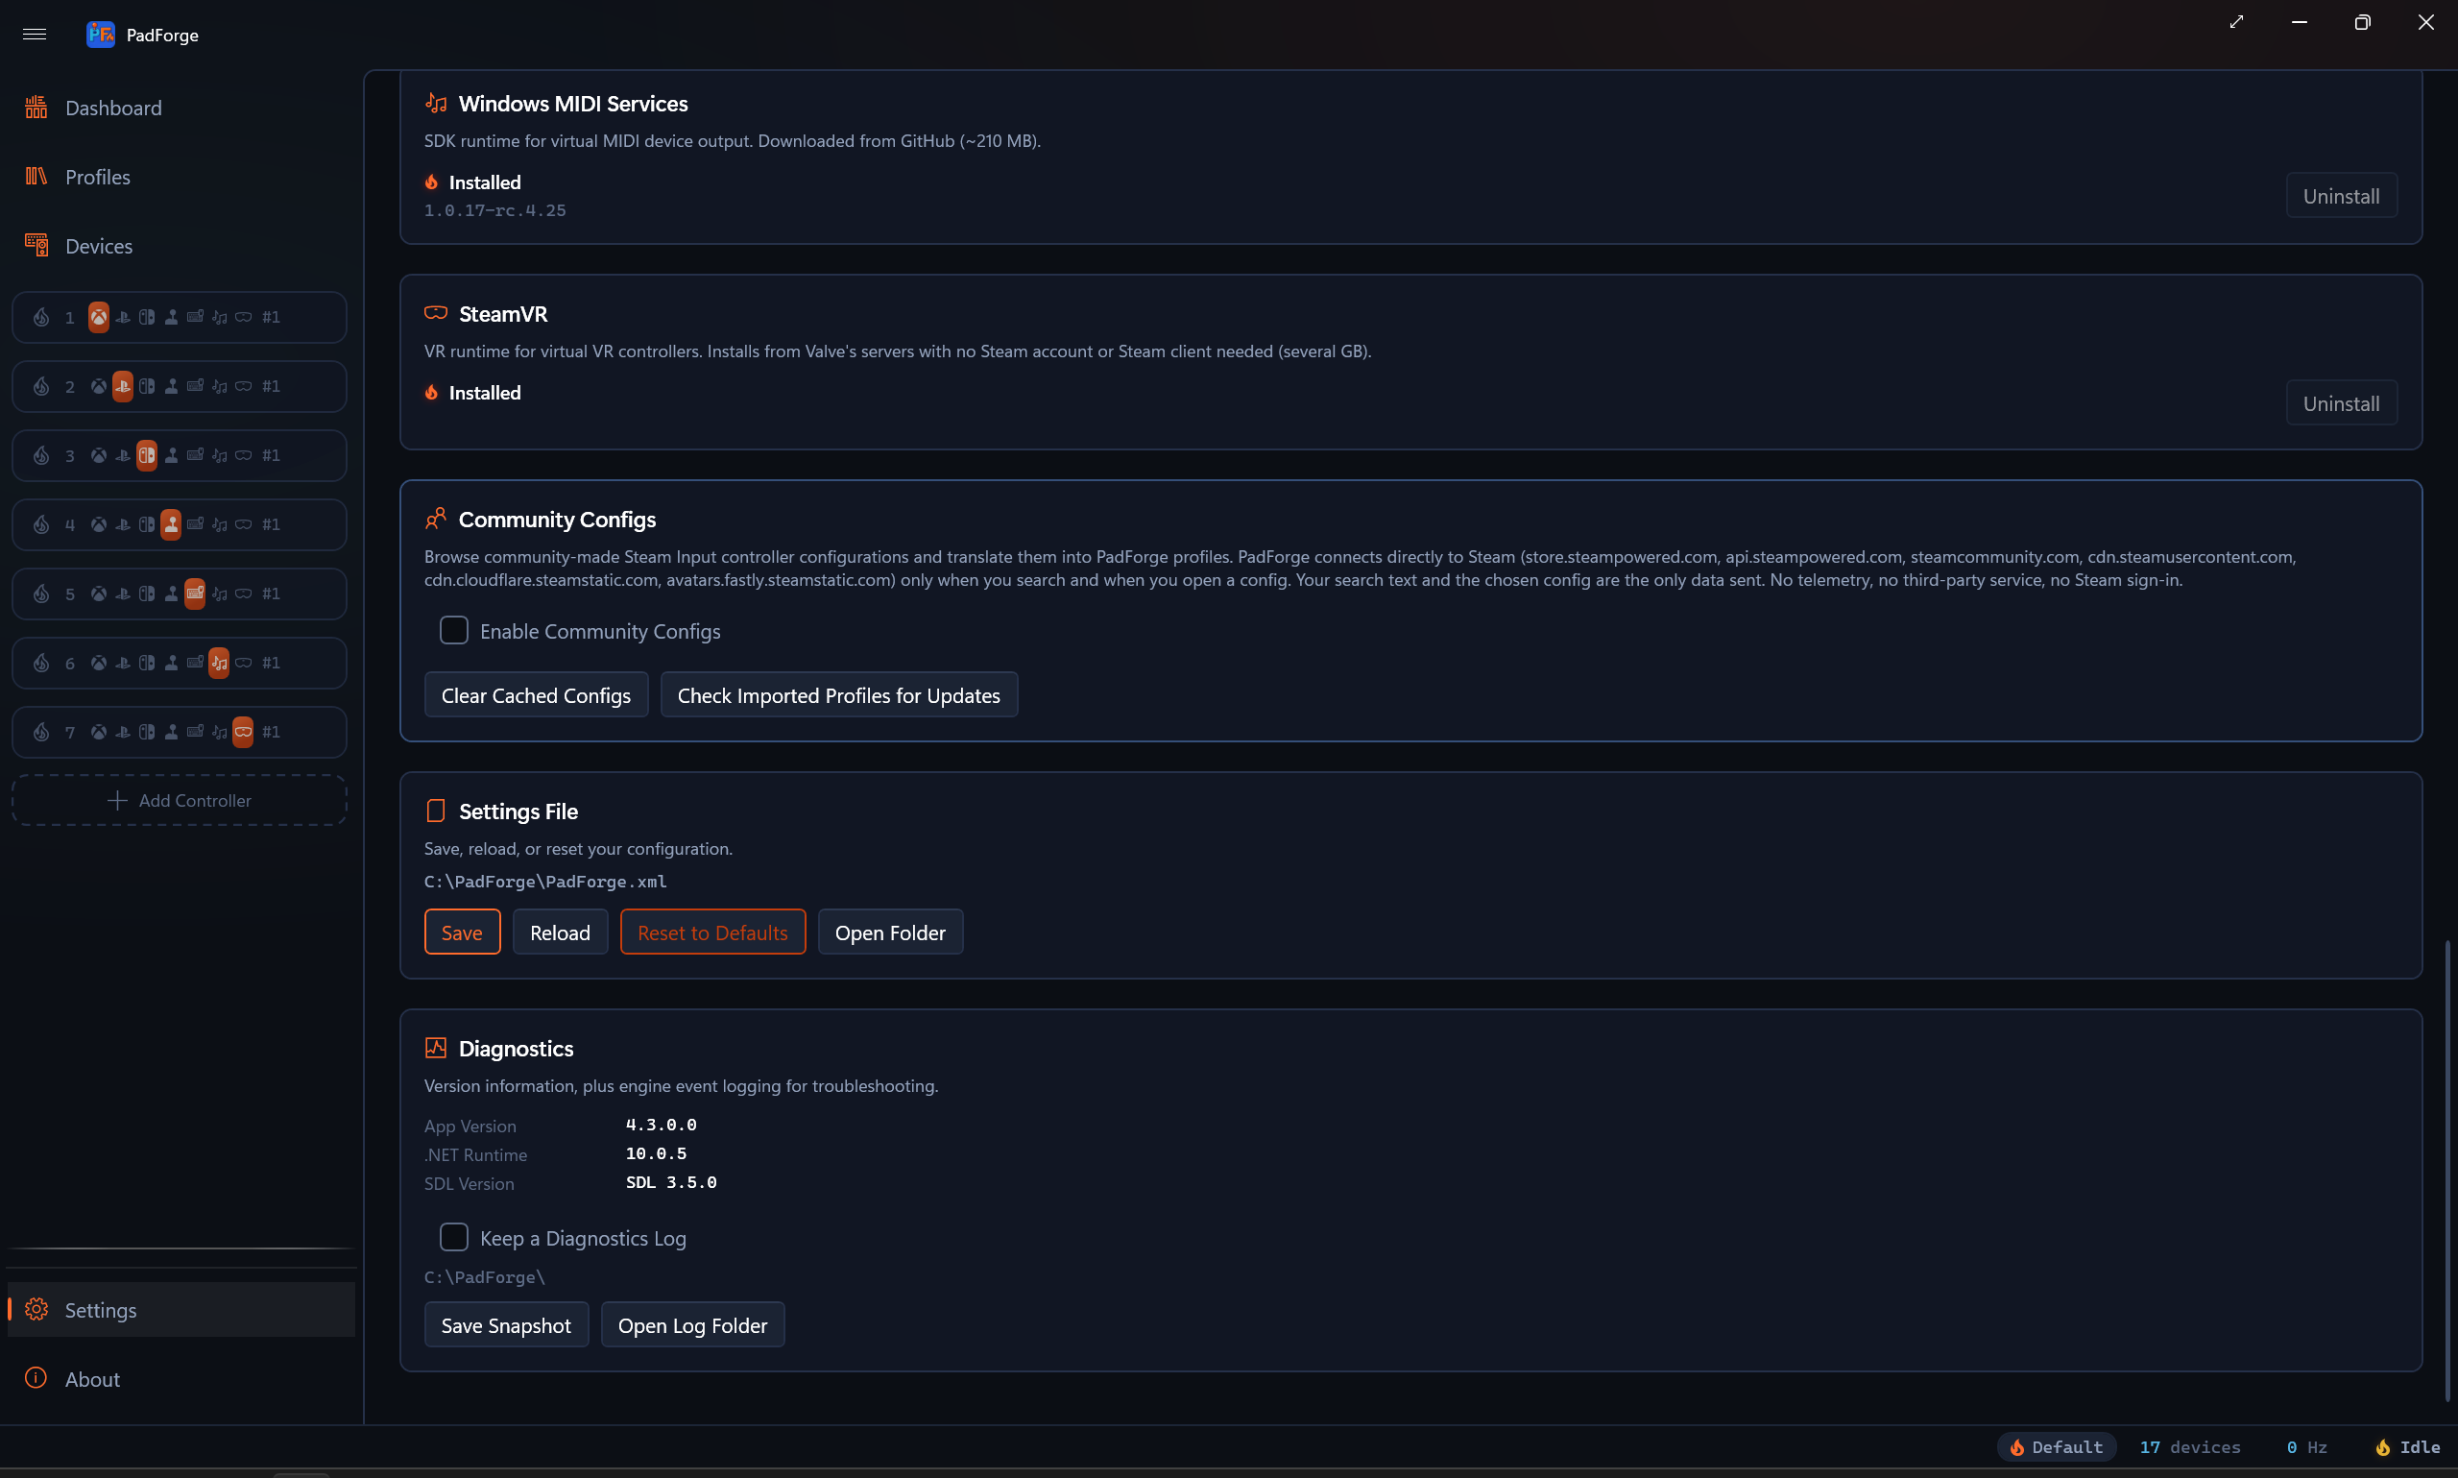Viewport: 2458px width, 1478px height.
Task: Reset settings to defaults
Action: (x=711, y=932)
